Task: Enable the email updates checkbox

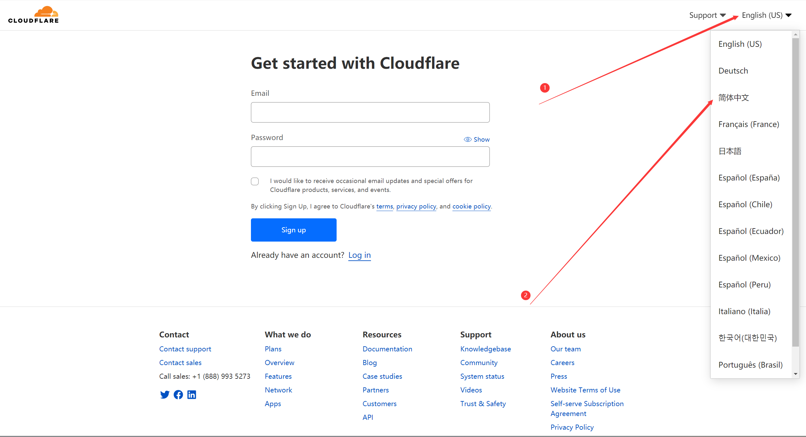Action: (255, 181)
